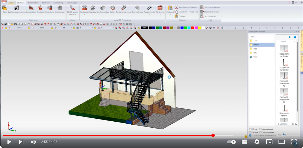Uncheck OGL-Modus vom Modellbereich
The width and height of the screenshot is (303, 148).
(250, 135)
